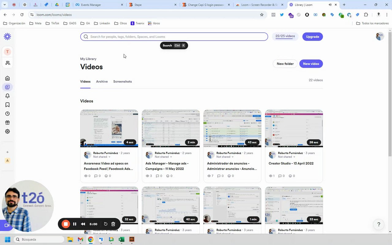Viewport: 392px width, 245px height.
Task: Click the Upgrade button
Action: pos(312,37)
